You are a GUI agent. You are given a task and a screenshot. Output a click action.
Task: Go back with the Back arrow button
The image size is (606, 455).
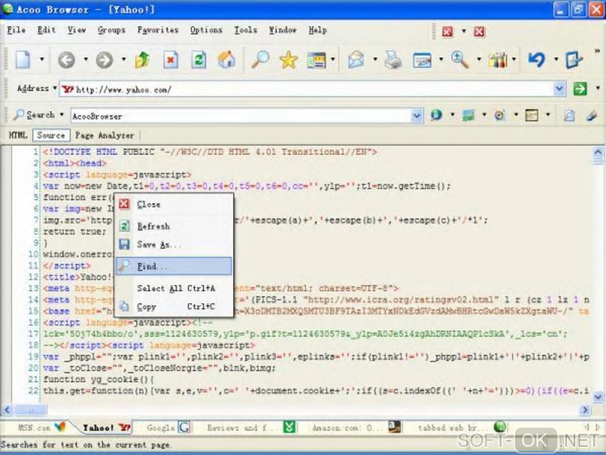(67, 60)
